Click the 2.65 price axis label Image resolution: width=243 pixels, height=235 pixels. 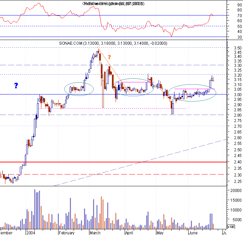(x=238, y=132)
